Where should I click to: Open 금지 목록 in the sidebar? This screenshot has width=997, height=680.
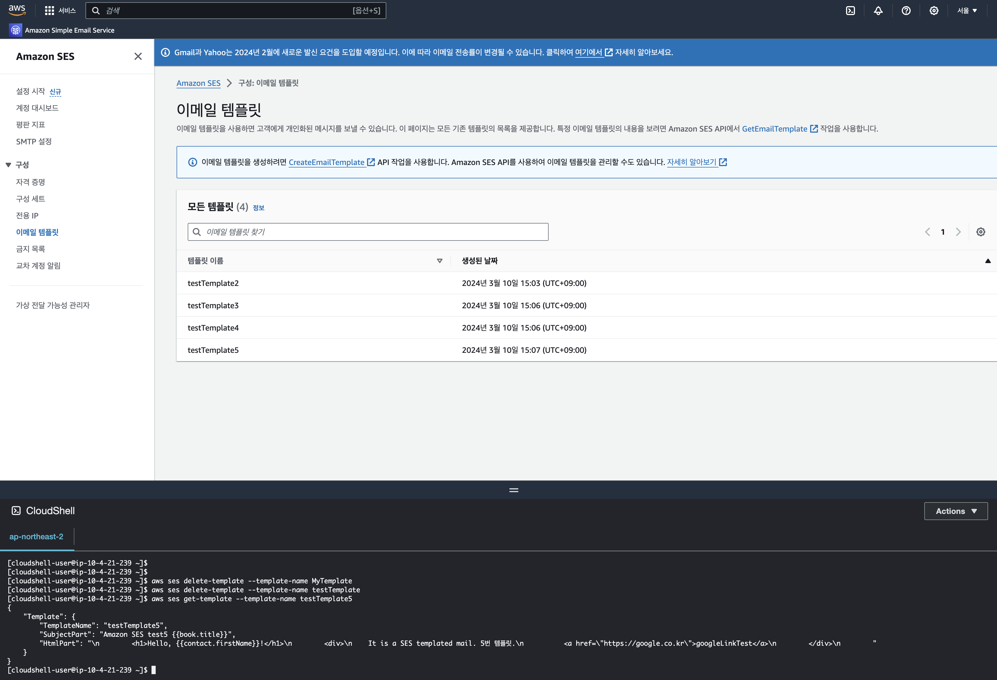[x=30, y=249]
